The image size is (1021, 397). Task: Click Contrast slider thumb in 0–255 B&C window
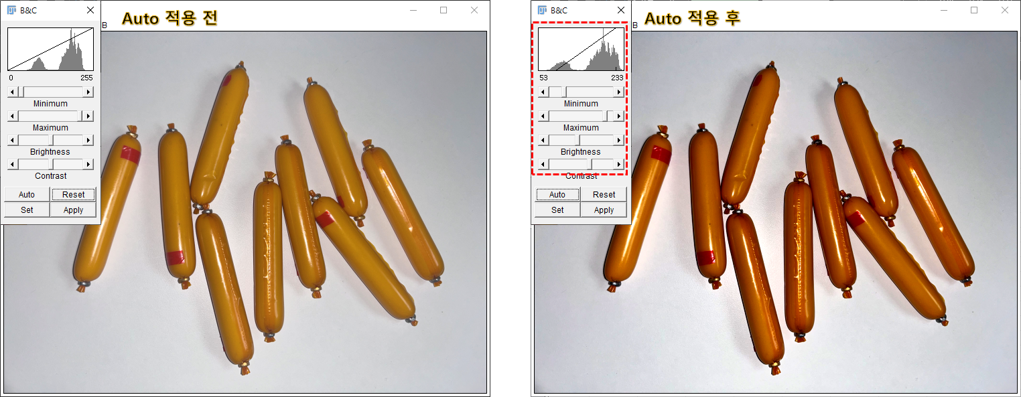(51, 164)
